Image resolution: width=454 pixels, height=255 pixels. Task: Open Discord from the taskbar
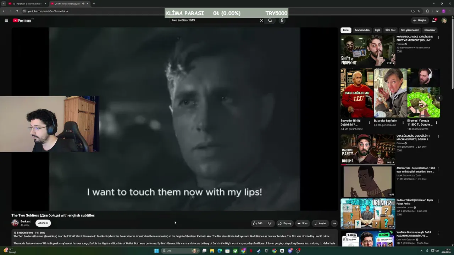pyautogui.click(x=290, y=251)
